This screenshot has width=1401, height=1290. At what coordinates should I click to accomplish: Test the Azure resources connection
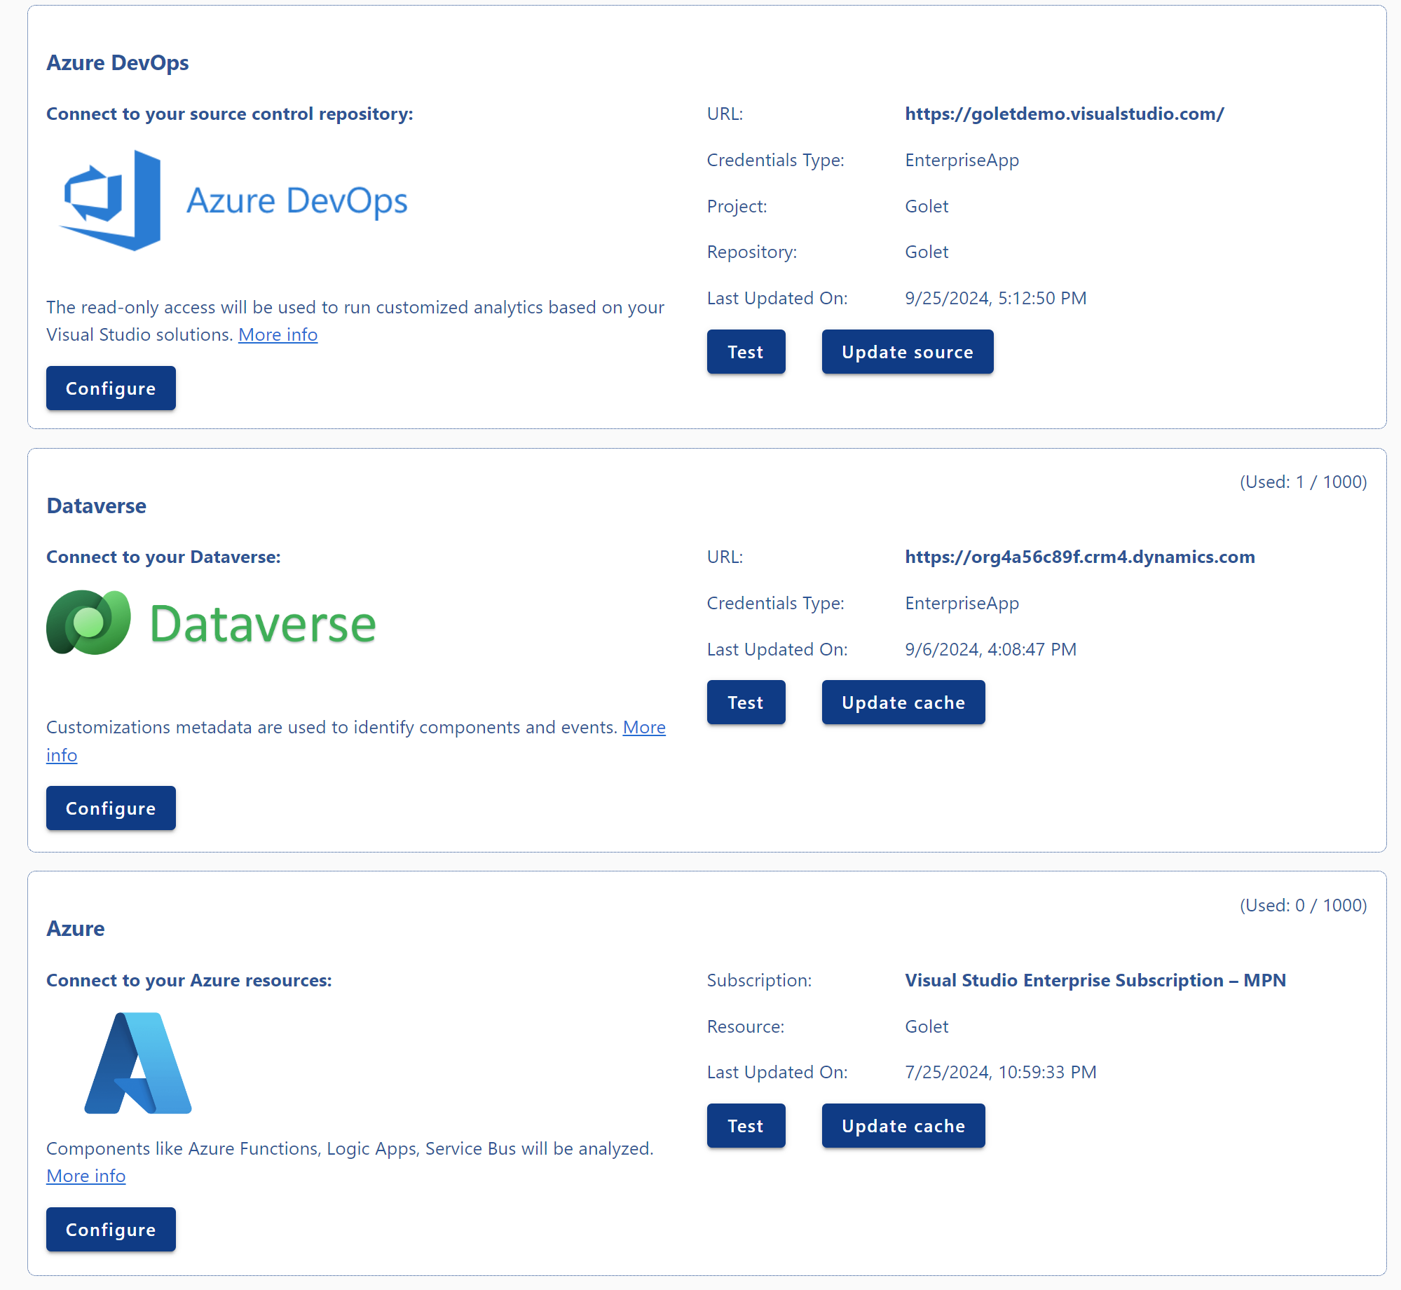coord(746,1126)
